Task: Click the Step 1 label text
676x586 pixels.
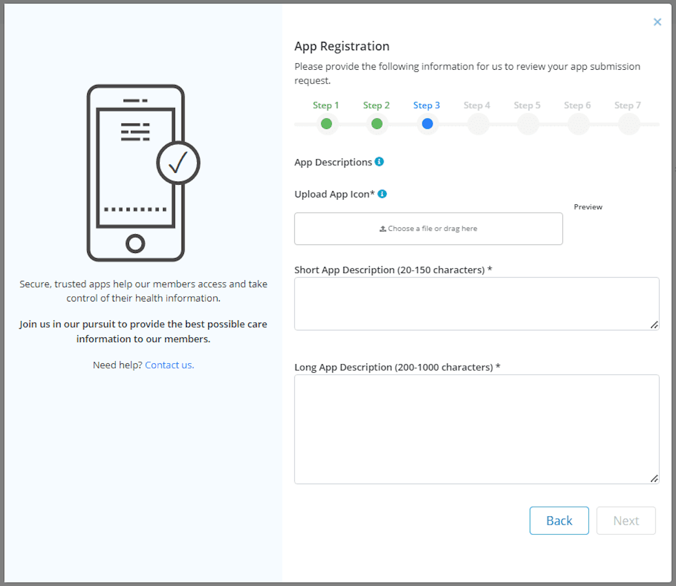Action: point(326,105)
